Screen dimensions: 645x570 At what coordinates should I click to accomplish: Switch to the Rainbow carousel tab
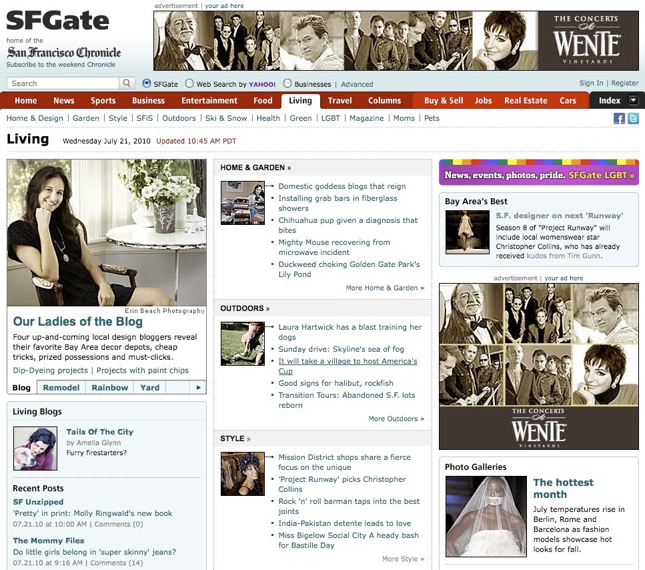[110, 387]
